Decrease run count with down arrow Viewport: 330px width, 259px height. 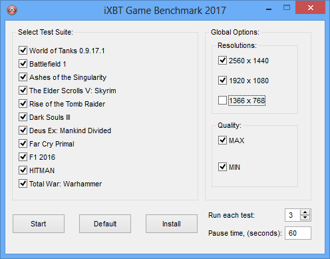(305, 218)
